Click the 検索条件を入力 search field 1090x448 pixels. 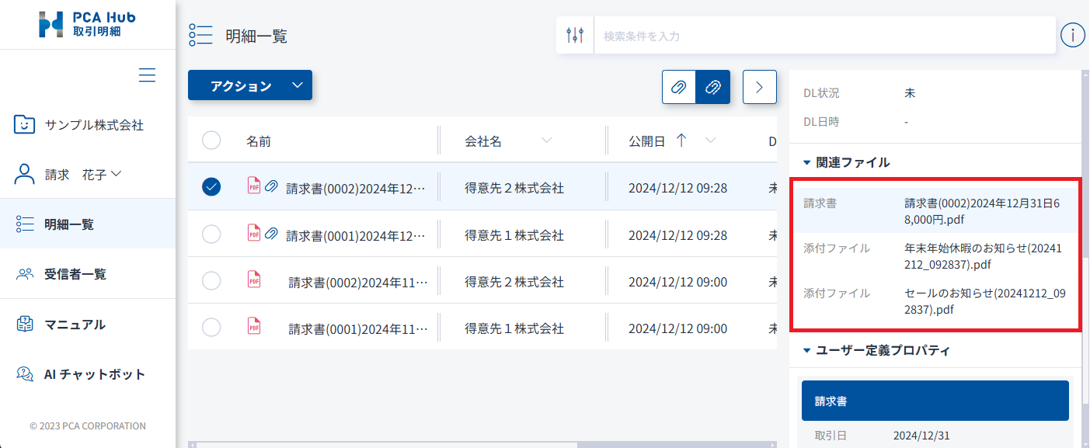(x=824, y=36)
